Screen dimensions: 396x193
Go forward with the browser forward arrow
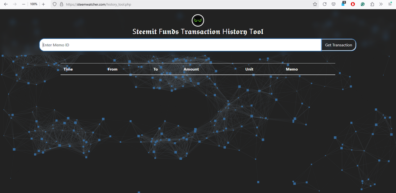click(x=14, y=4)
